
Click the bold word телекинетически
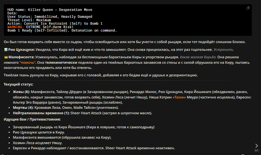pyautogui.click(x=61, y=63)
